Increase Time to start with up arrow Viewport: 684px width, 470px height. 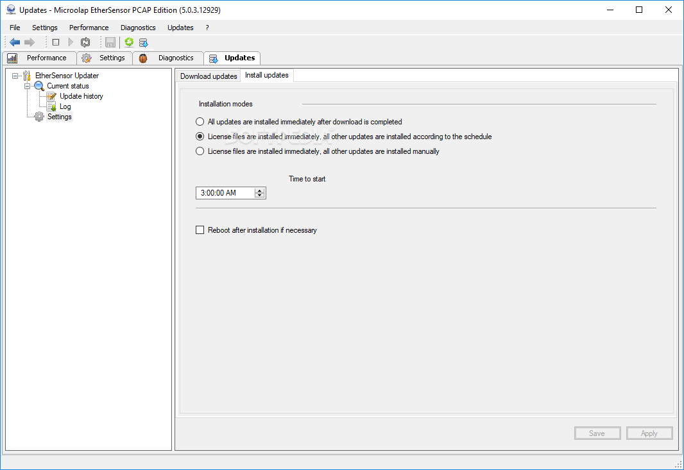[x=260, y=190]
